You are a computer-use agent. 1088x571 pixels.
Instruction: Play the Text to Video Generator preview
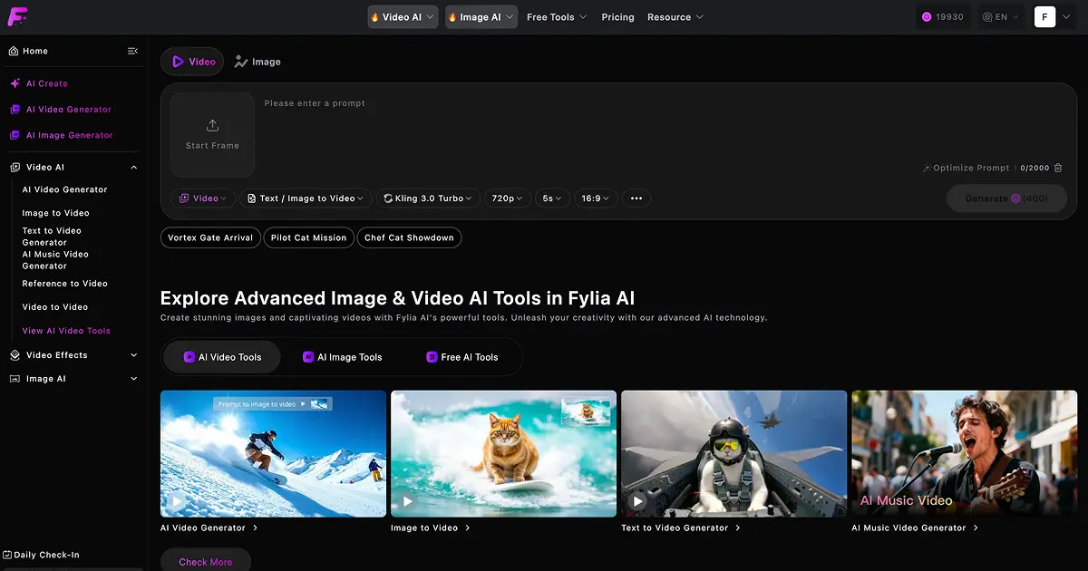(x=638, y=501)
